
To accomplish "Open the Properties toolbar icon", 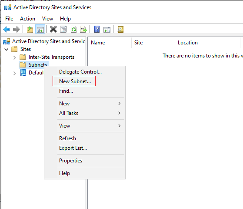I will pyautogui.click(x=63, y=29).
